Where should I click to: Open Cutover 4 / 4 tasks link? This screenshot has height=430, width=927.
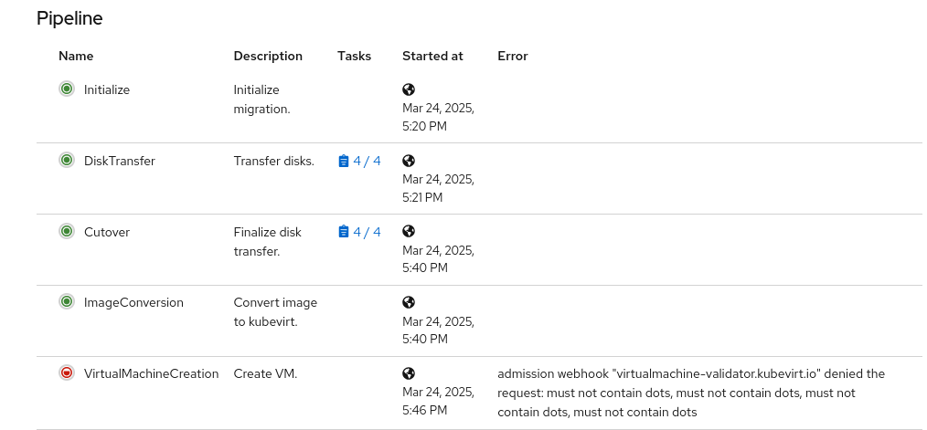click(x=359, y=232)
